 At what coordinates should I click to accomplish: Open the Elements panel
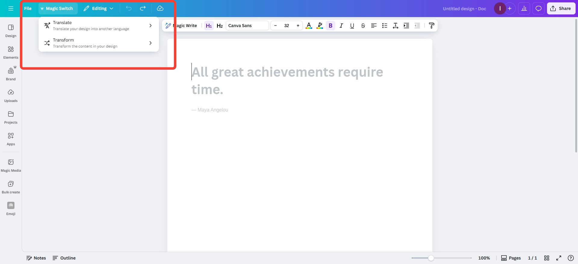pos(11,52)
